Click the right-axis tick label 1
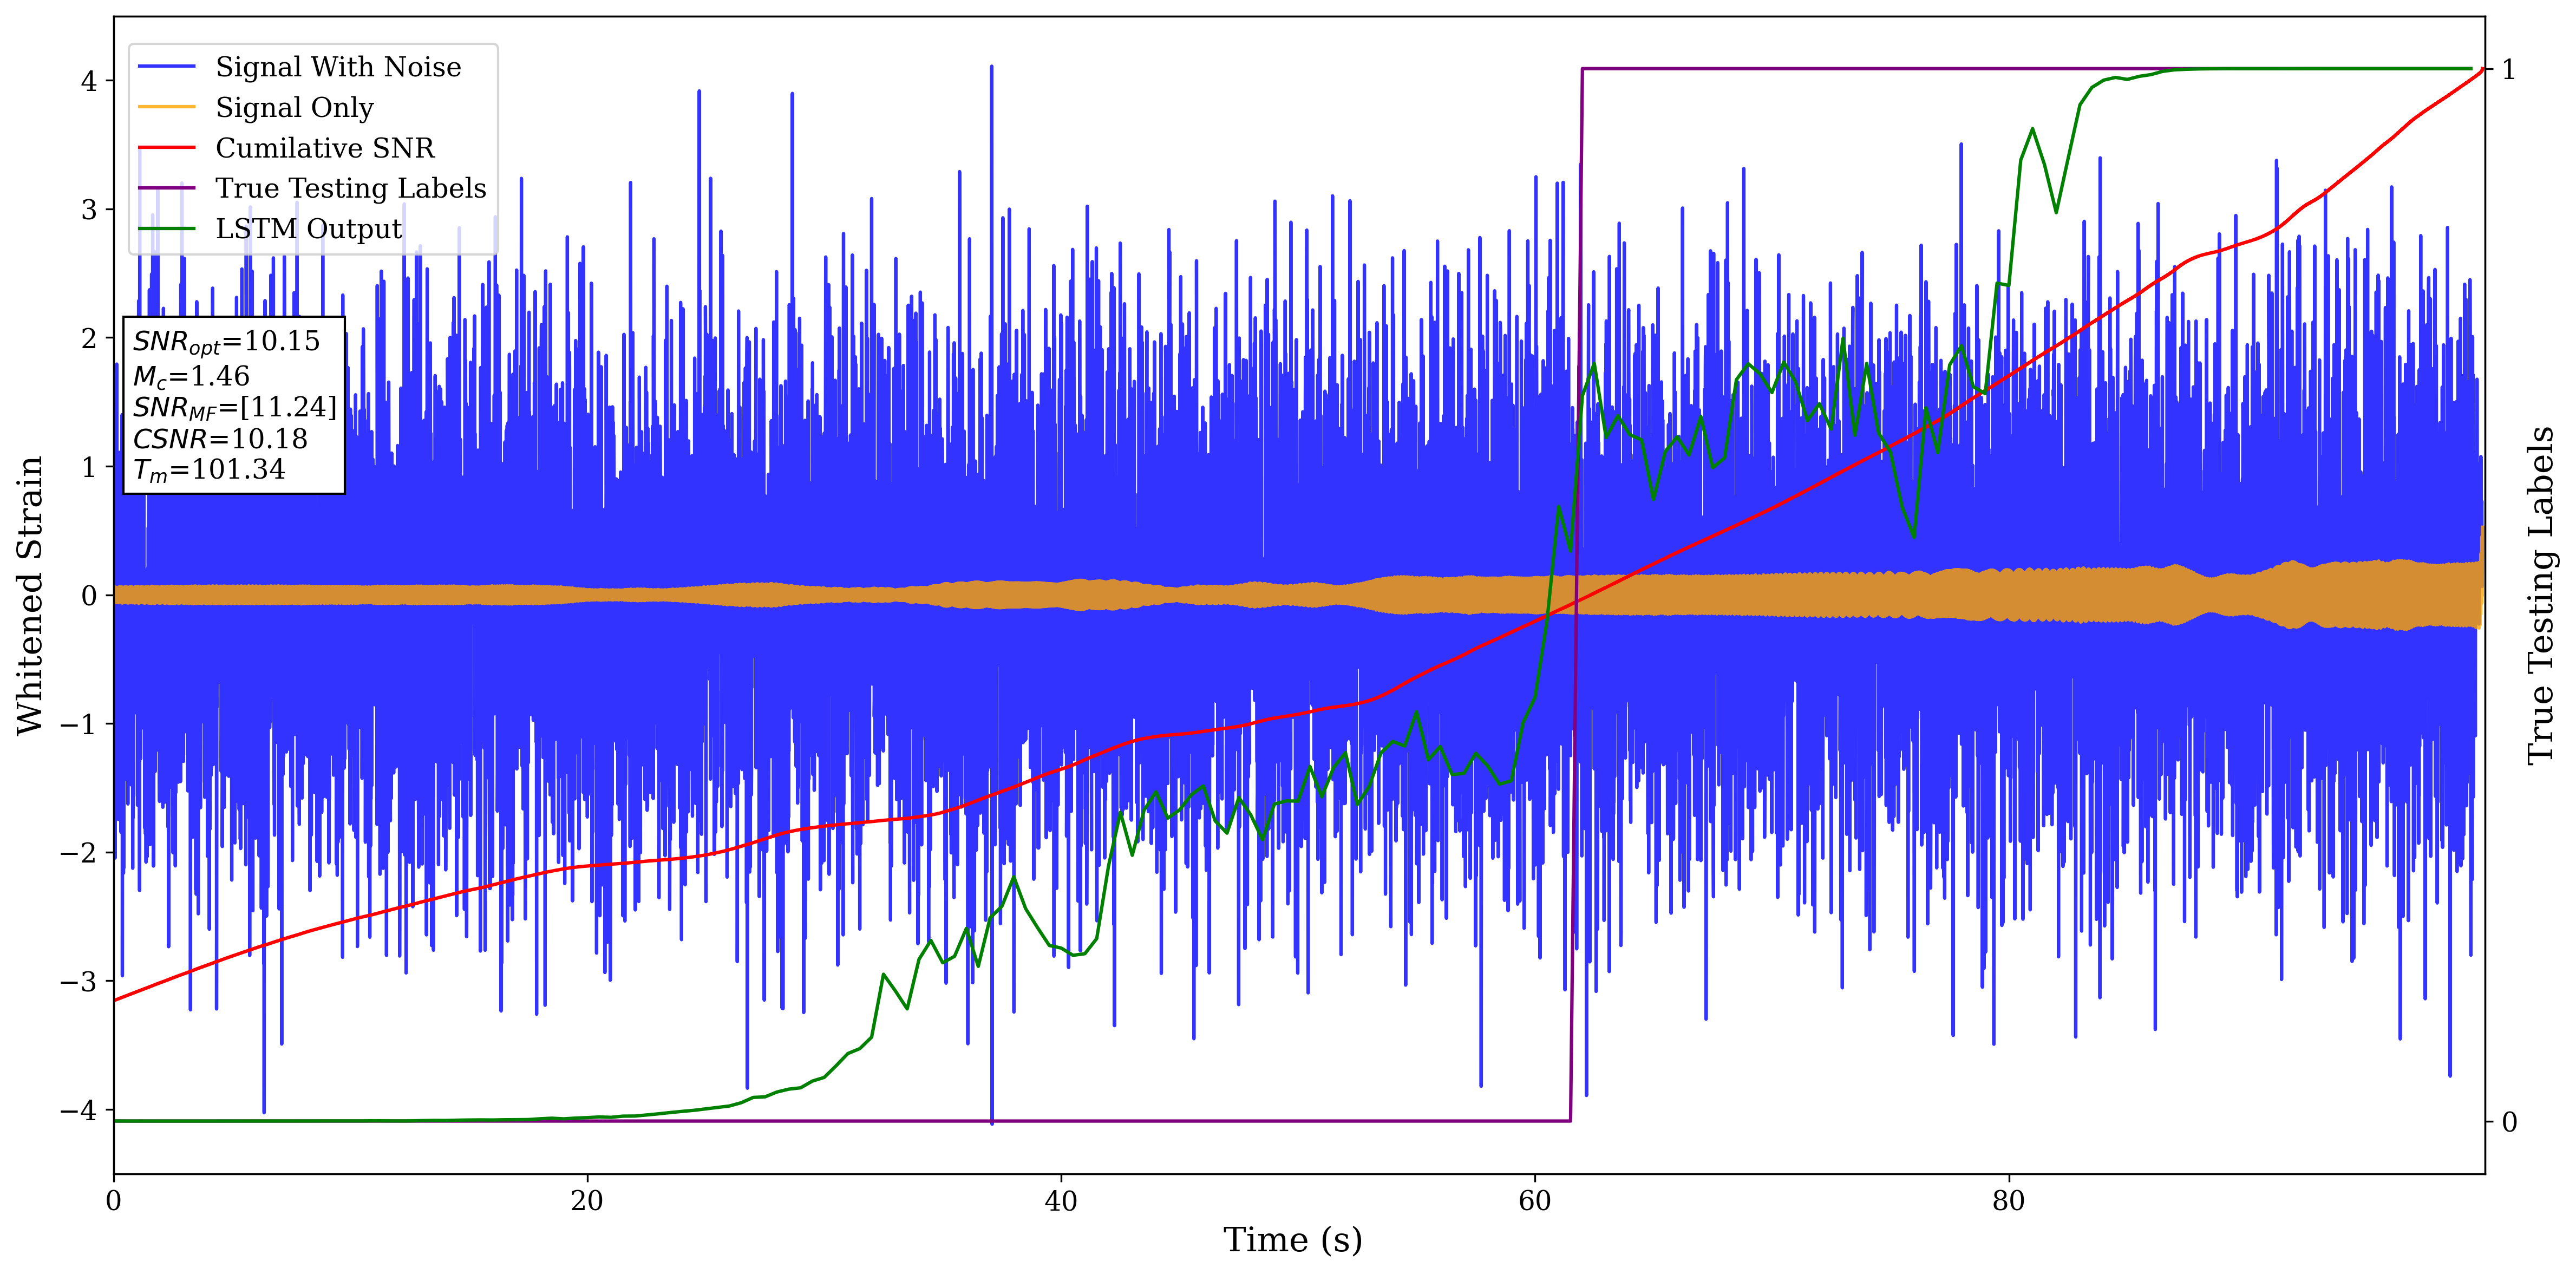Screen dimensions: 2576x1274 pos(2508,70)
